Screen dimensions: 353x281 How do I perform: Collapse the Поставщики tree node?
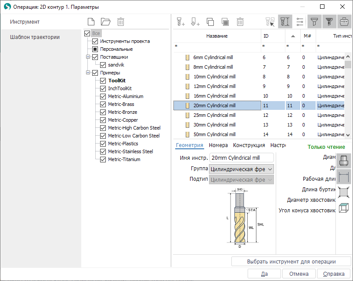click(88, 57)
